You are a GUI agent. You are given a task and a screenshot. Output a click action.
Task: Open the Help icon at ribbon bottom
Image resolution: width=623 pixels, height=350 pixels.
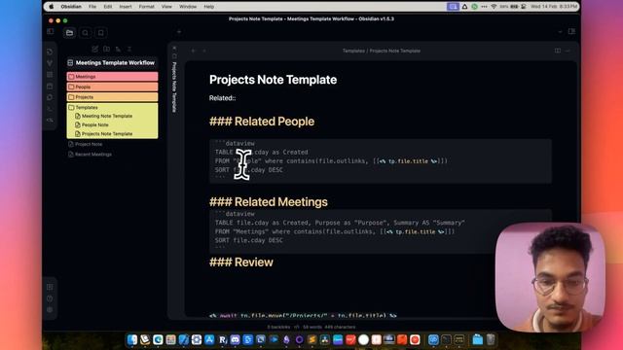click(50, 298)
